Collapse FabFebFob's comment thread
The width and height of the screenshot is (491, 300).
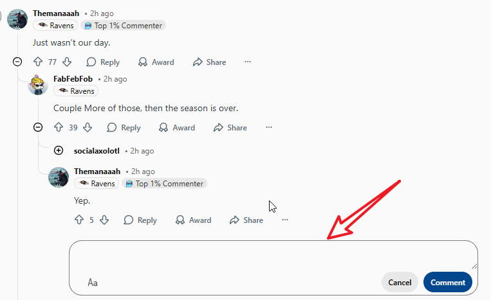tap(38, 128)
